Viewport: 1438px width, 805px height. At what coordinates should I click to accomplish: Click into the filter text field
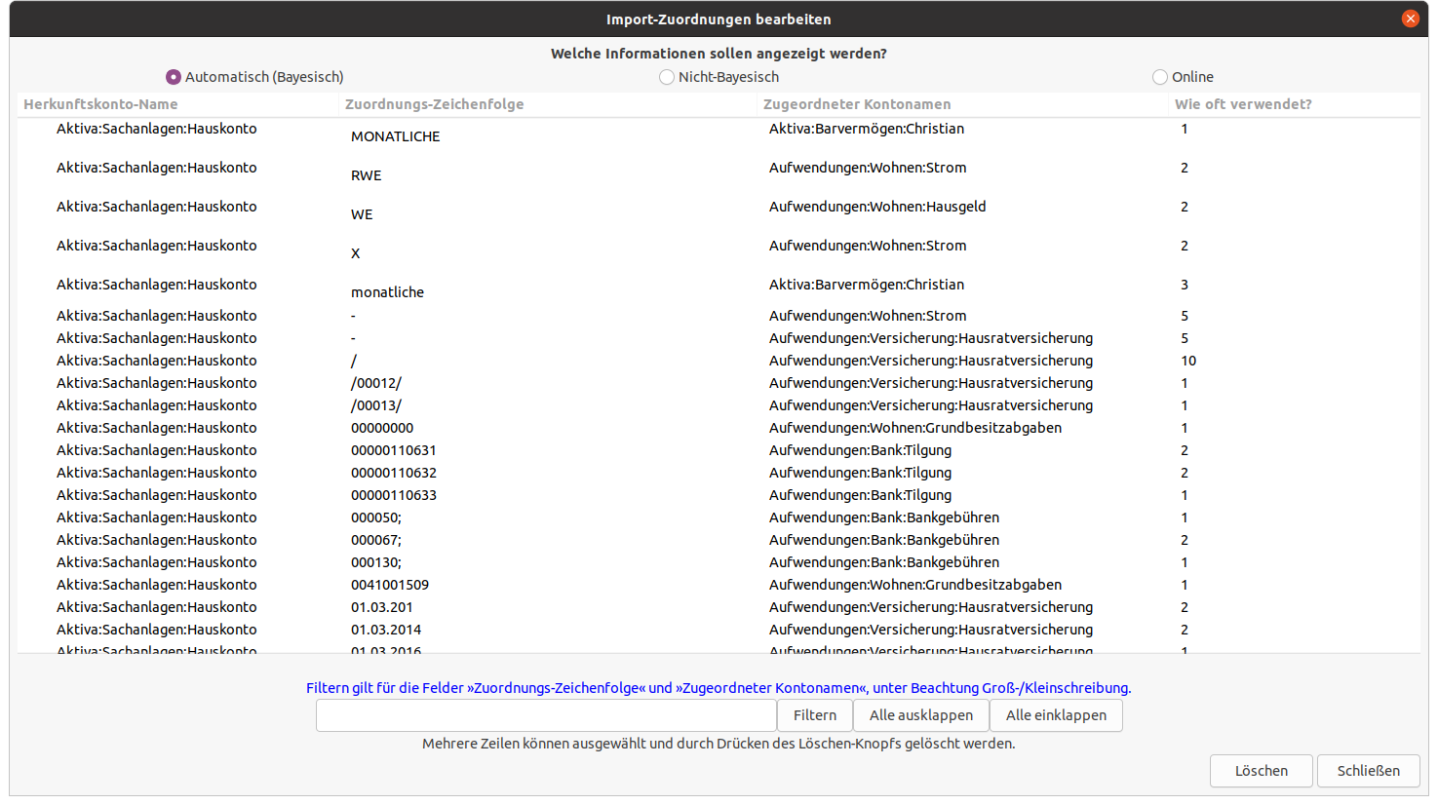click(x=546, y=715)
